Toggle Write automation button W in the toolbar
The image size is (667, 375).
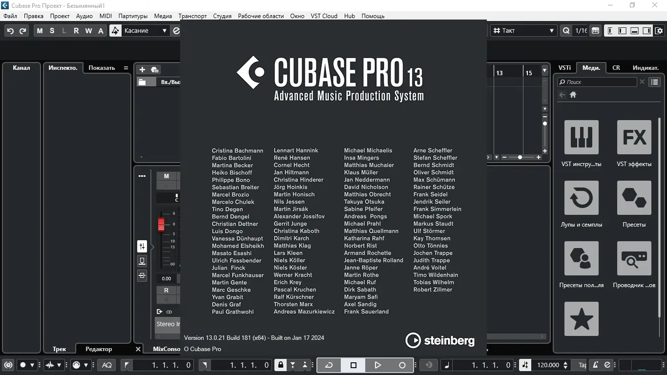coord(88,31)
